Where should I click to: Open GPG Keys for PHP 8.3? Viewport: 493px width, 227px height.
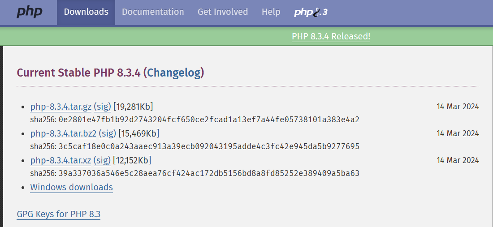tap(58, 214)
